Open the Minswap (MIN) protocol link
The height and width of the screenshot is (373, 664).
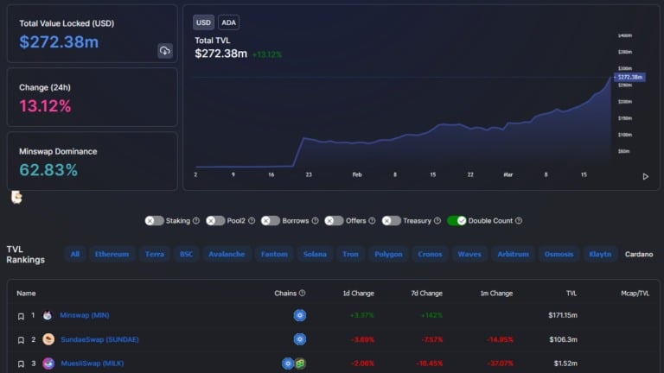pos(84,315)
